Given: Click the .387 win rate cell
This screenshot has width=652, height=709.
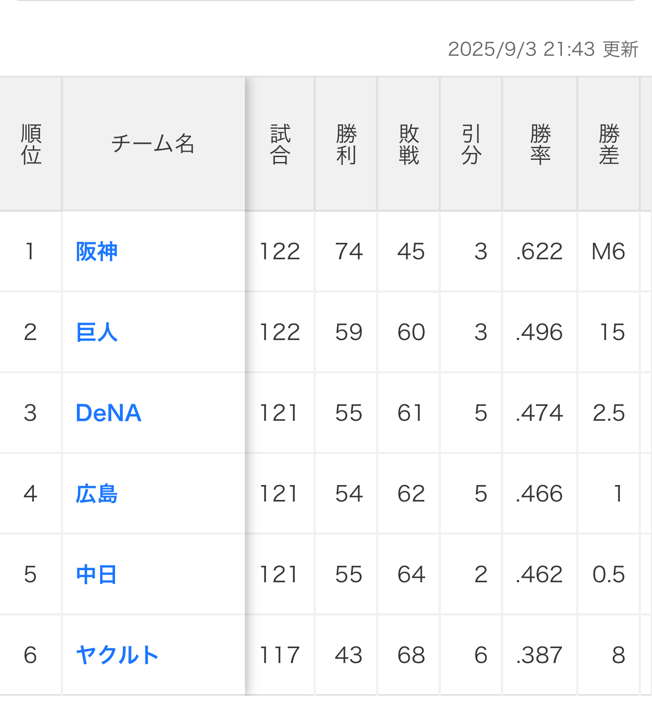Looking at the screenshot, I should coord(539,655).
